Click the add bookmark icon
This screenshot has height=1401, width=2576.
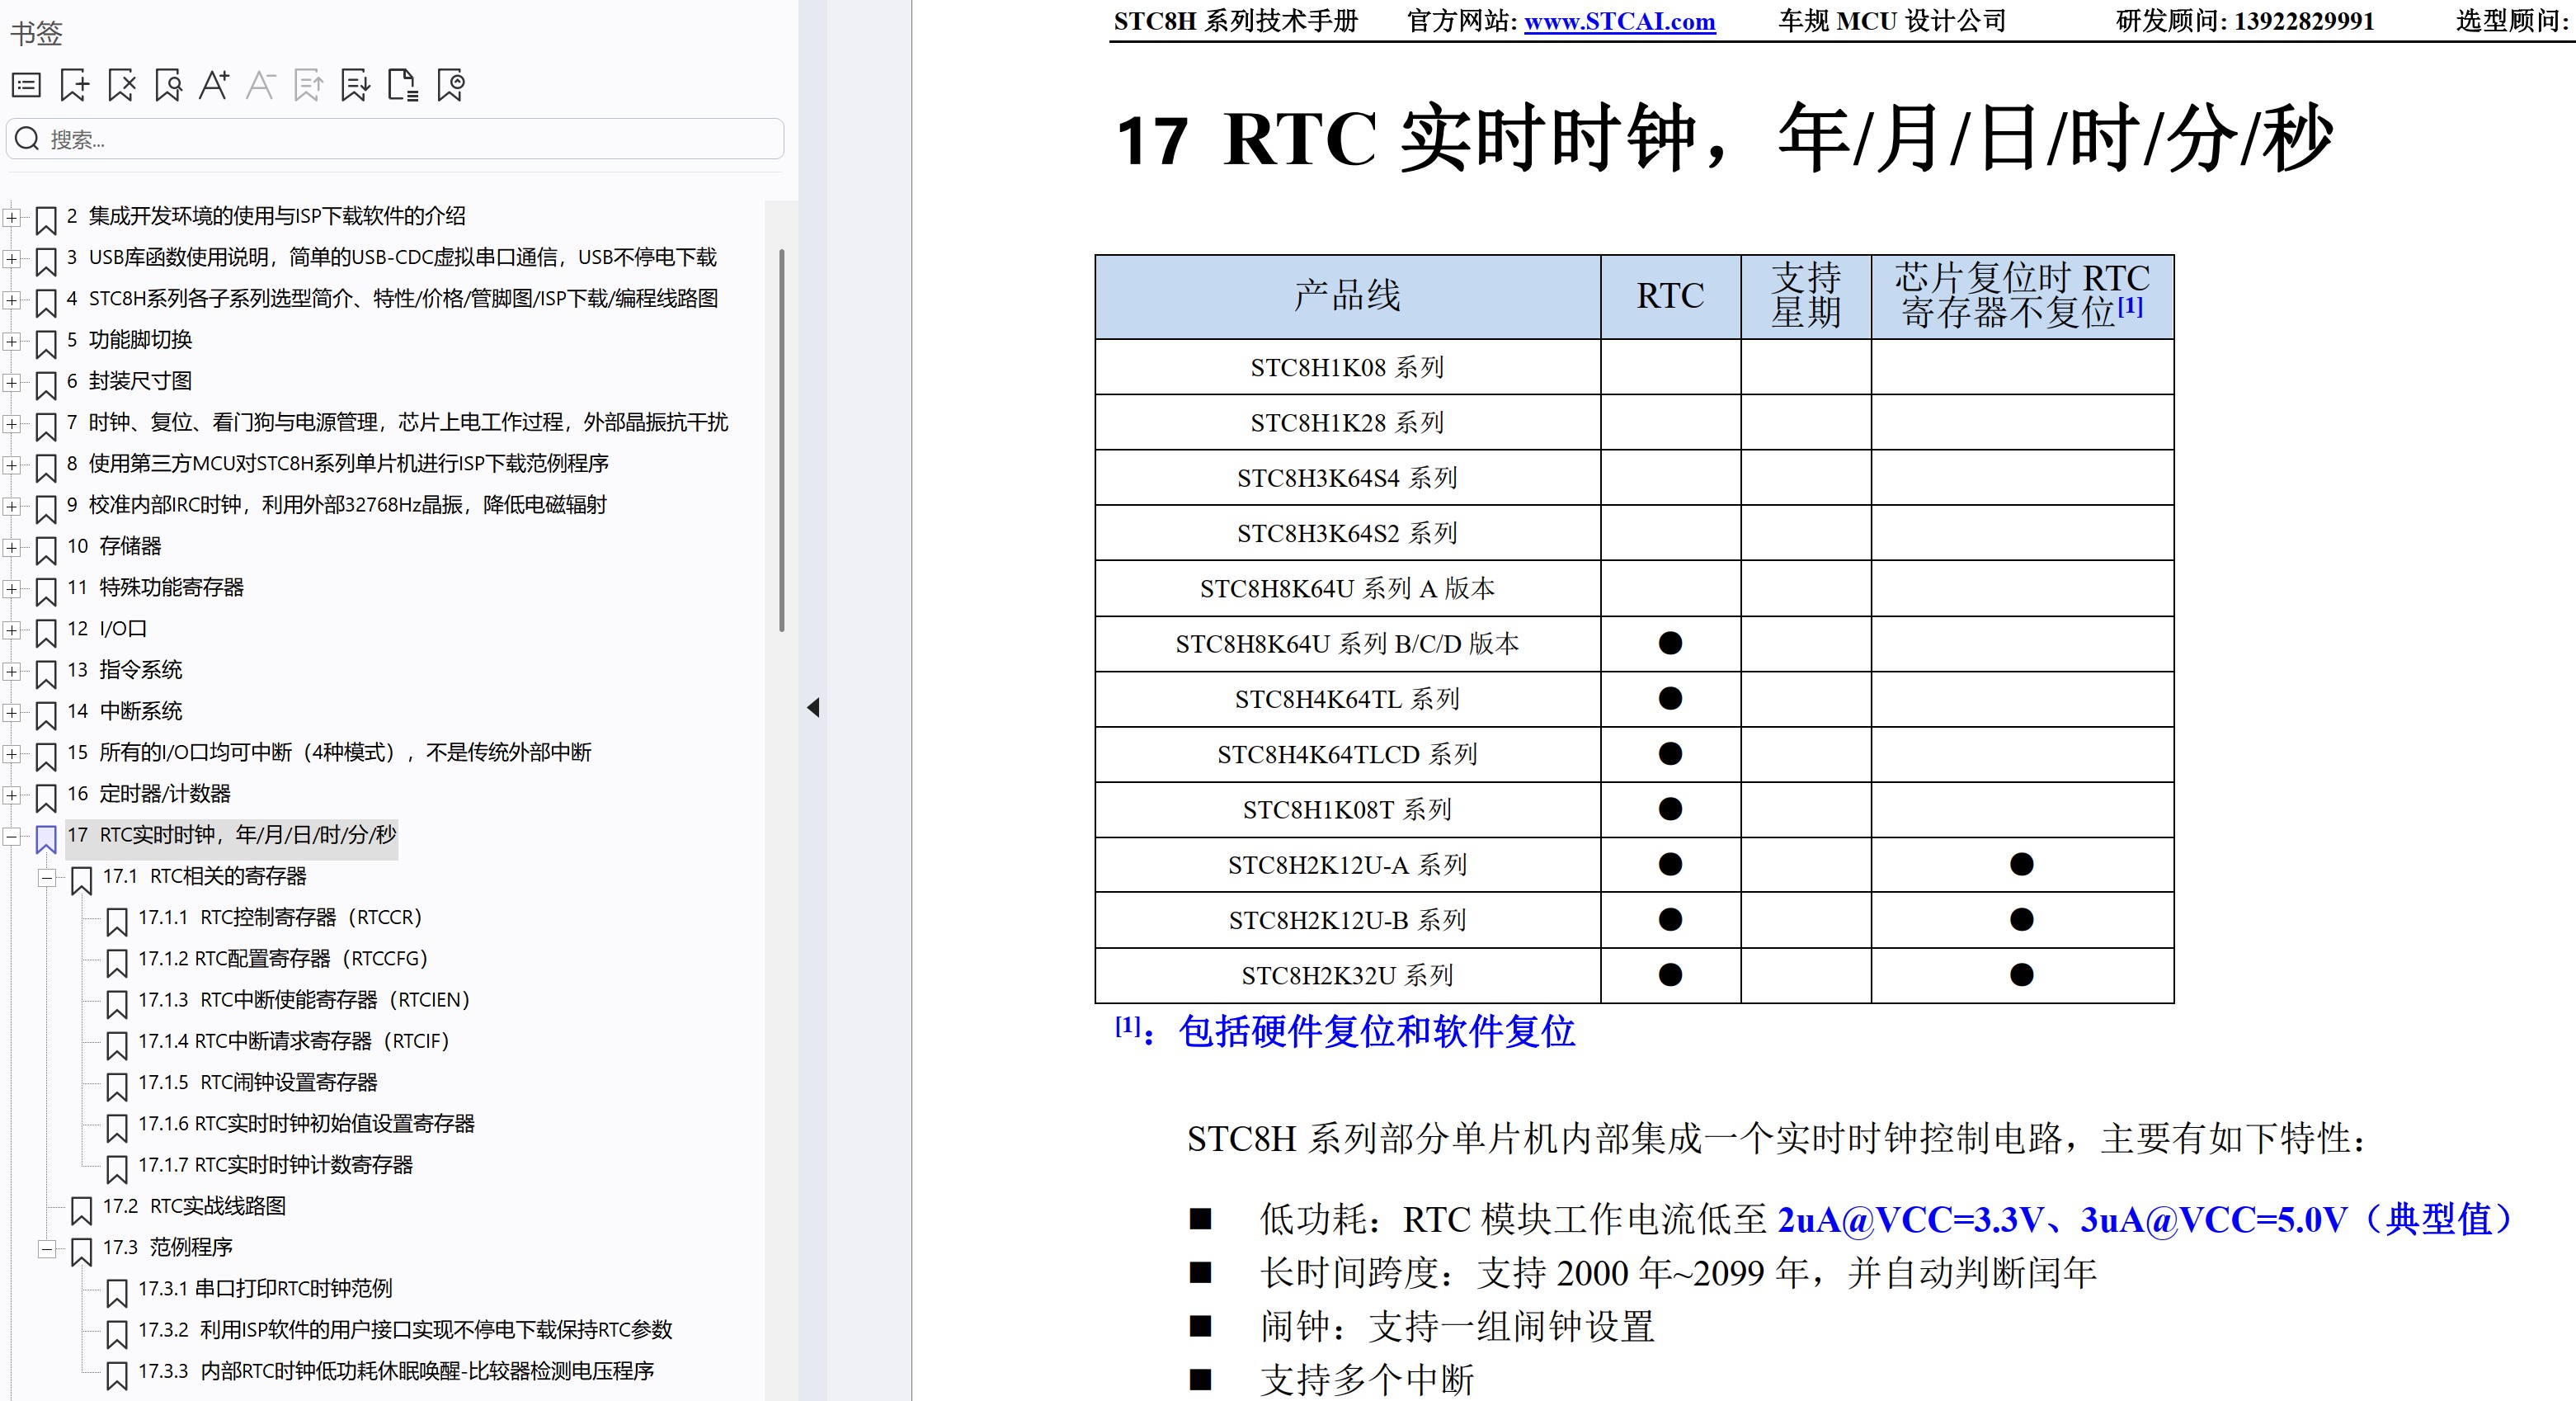click(74, 85)
